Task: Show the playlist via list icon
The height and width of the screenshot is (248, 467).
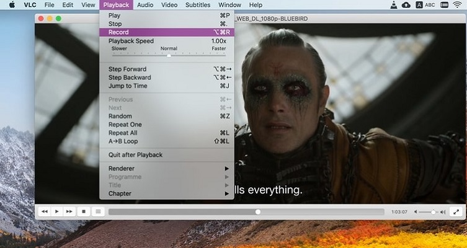Action: pyautogui.click(x=98, y=211)
